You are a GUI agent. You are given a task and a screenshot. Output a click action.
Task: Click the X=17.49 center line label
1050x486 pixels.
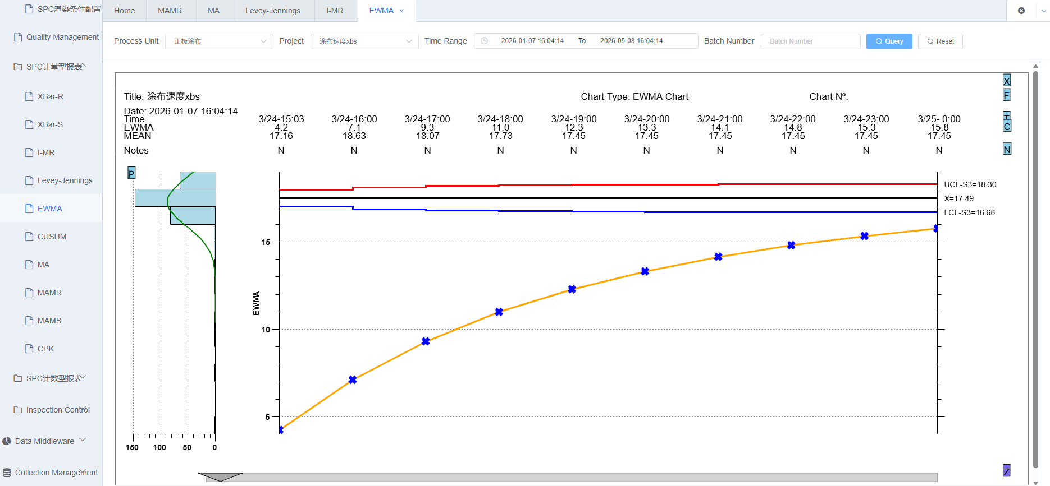pyautogui.click(x=958, y=198)
